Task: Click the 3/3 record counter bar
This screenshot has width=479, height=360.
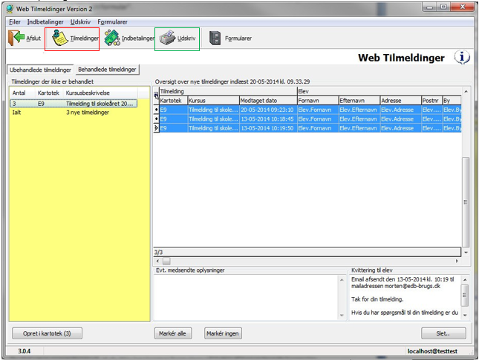Action: pyautogui.click(x=307, y=252)
